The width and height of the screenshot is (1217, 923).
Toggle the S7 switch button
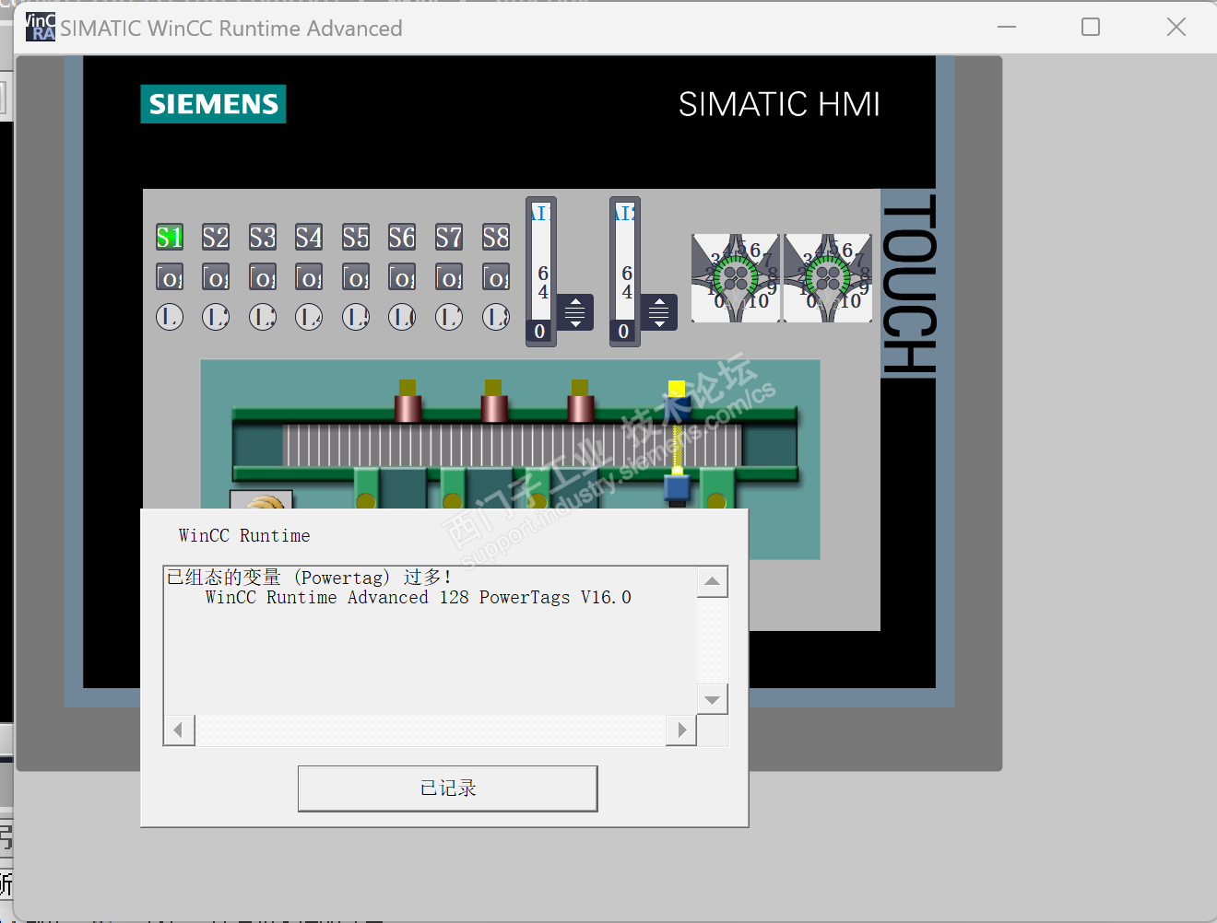click(449, 238)
